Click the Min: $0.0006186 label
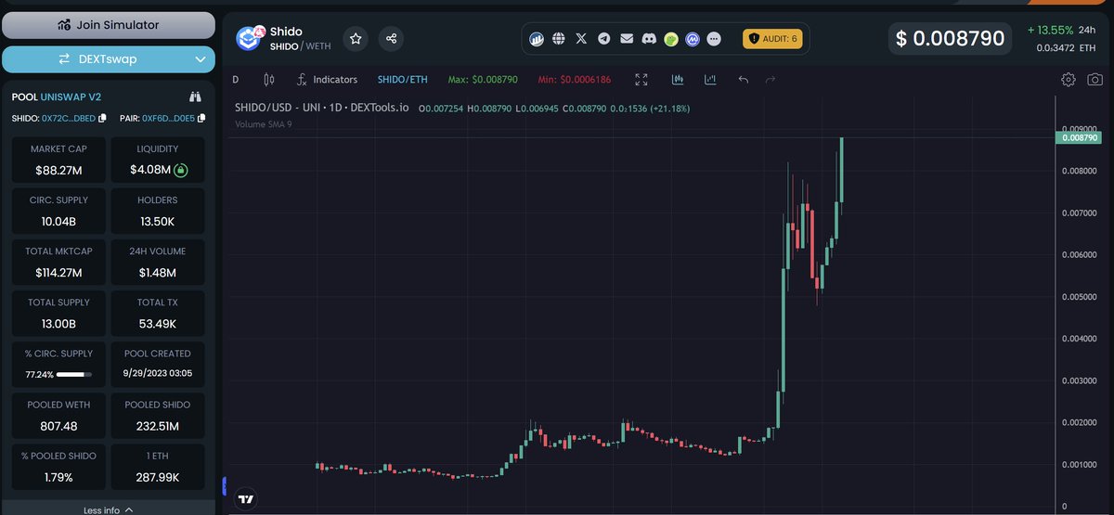This screenshot has width=1114, height=515. pos(576,81)
